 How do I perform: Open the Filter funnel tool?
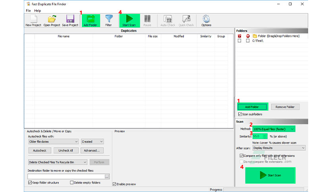coord(109,21)
